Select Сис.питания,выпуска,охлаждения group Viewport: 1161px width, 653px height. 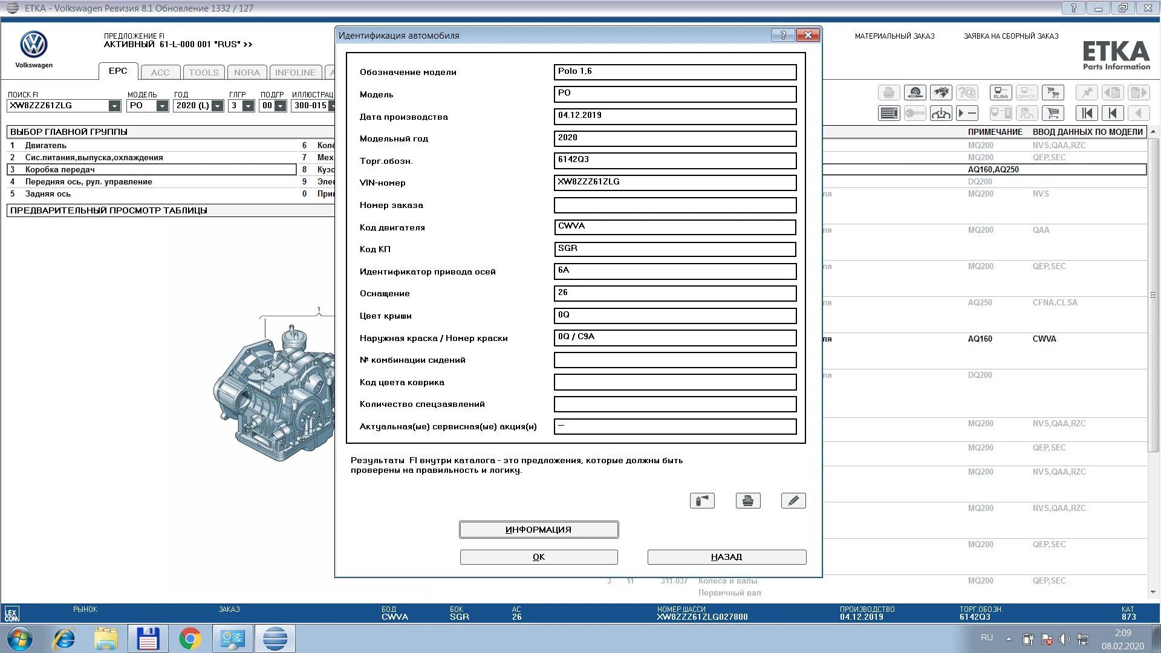click(x=151, y=157)
